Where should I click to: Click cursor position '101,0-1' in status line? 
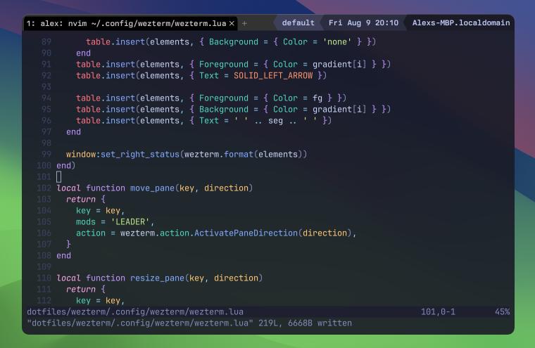[x=438, y=312]
